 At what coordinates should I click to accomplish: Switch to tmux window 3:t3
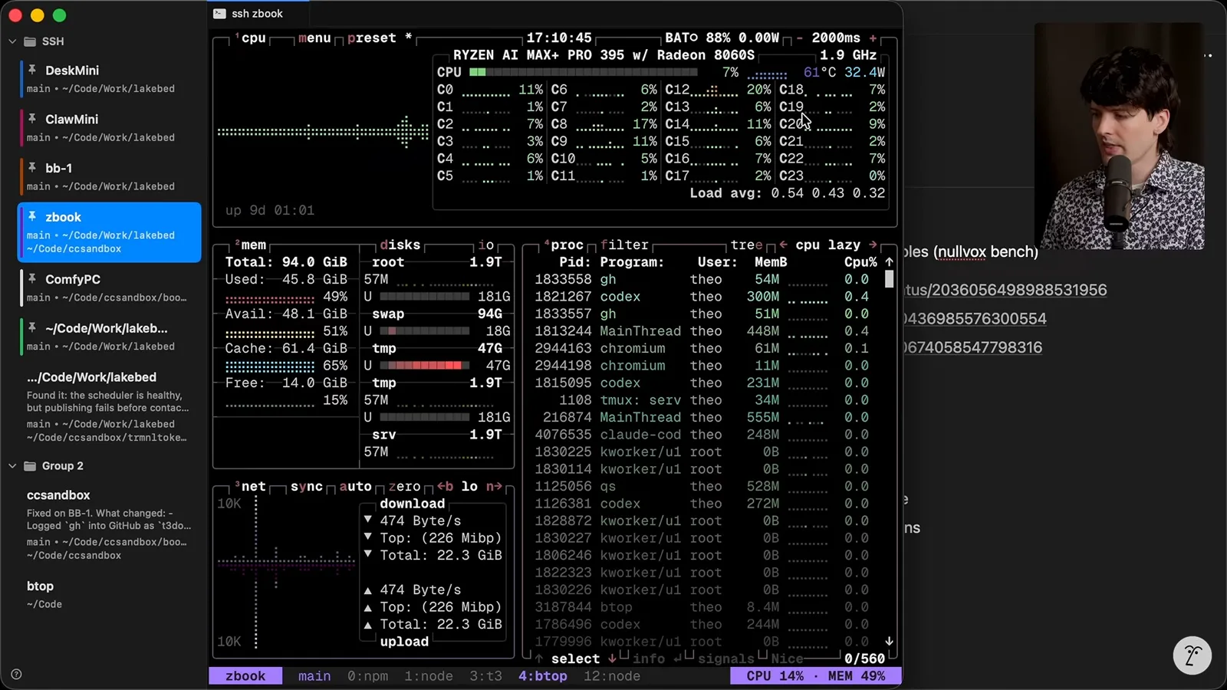(x=485, y=676)
